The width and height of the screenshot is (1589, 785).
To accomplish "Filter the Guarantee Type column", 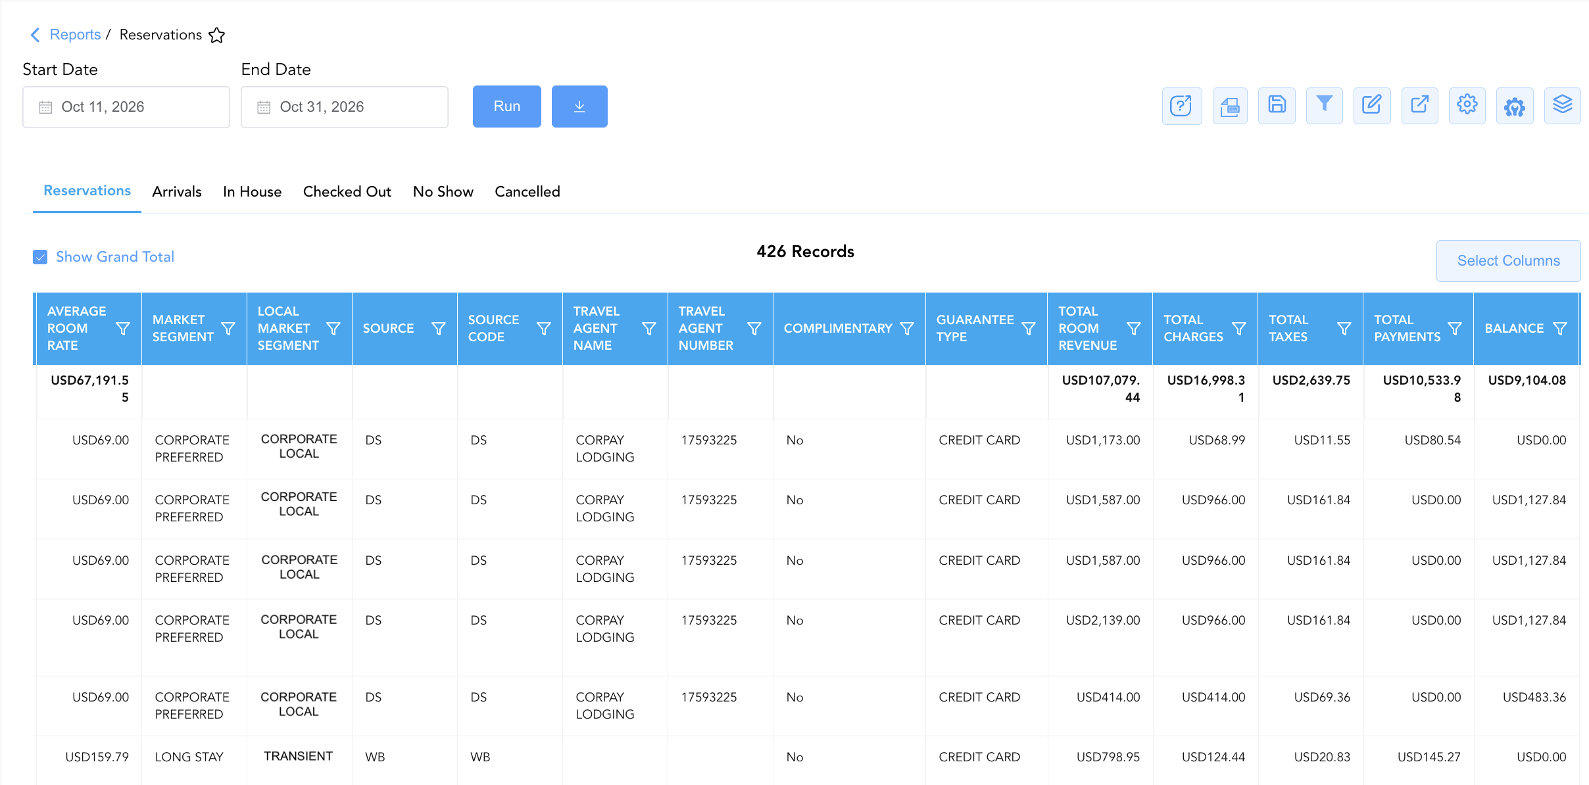I will point(1029,328).
